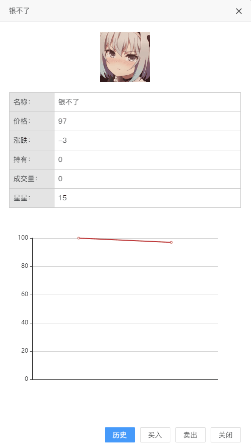Click the 涨跌 value cell showing -3
This screenshot has width=251, height=448.
tap(147, 140)
